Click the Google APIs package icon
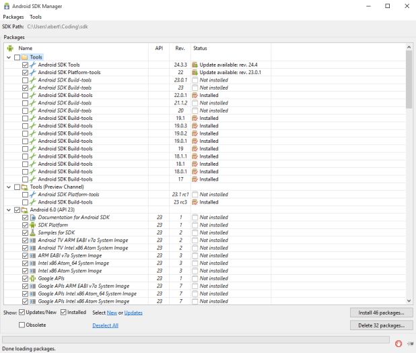Viewport: 416px width, 353px height. point(32,278)
